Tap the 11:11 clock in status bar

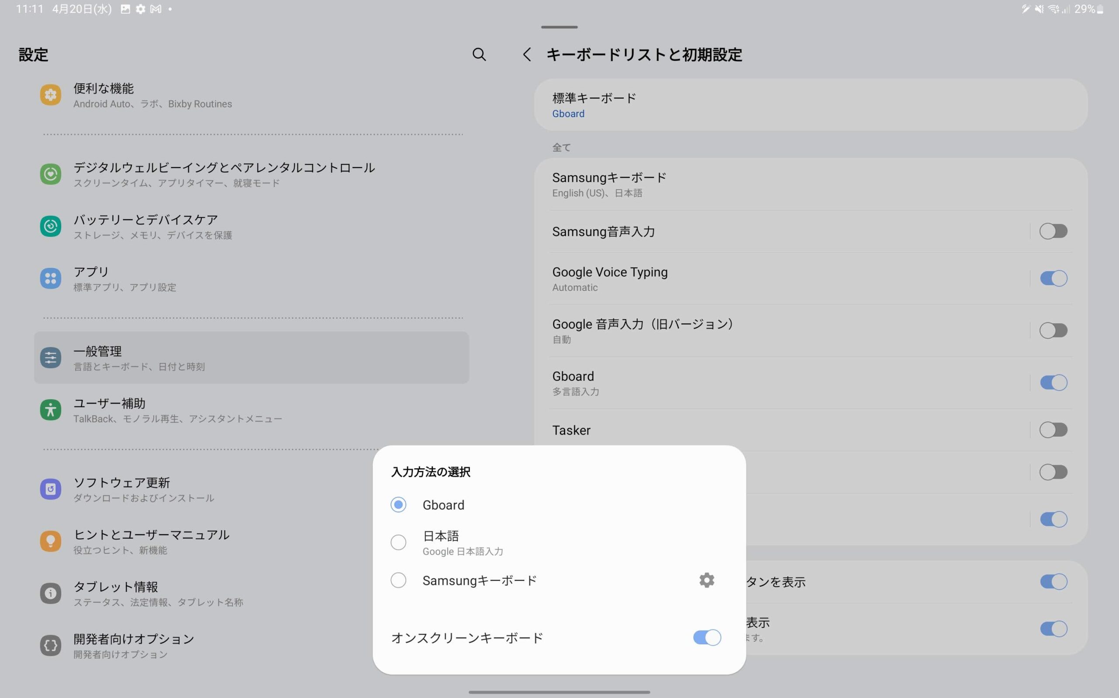pyautogui.click(x=29, y=9)
